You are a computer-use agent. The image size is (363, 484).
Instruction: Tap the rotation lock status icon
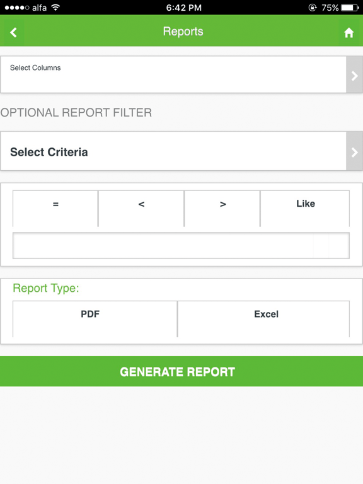point(313,8)
